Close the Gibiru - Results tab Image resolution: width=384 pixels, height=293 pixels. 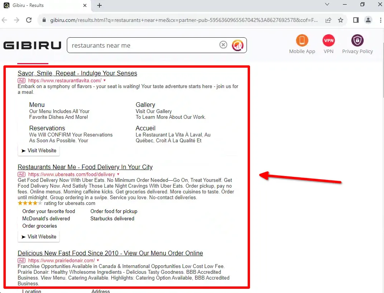pyautogui.click(x=85, y=5)
